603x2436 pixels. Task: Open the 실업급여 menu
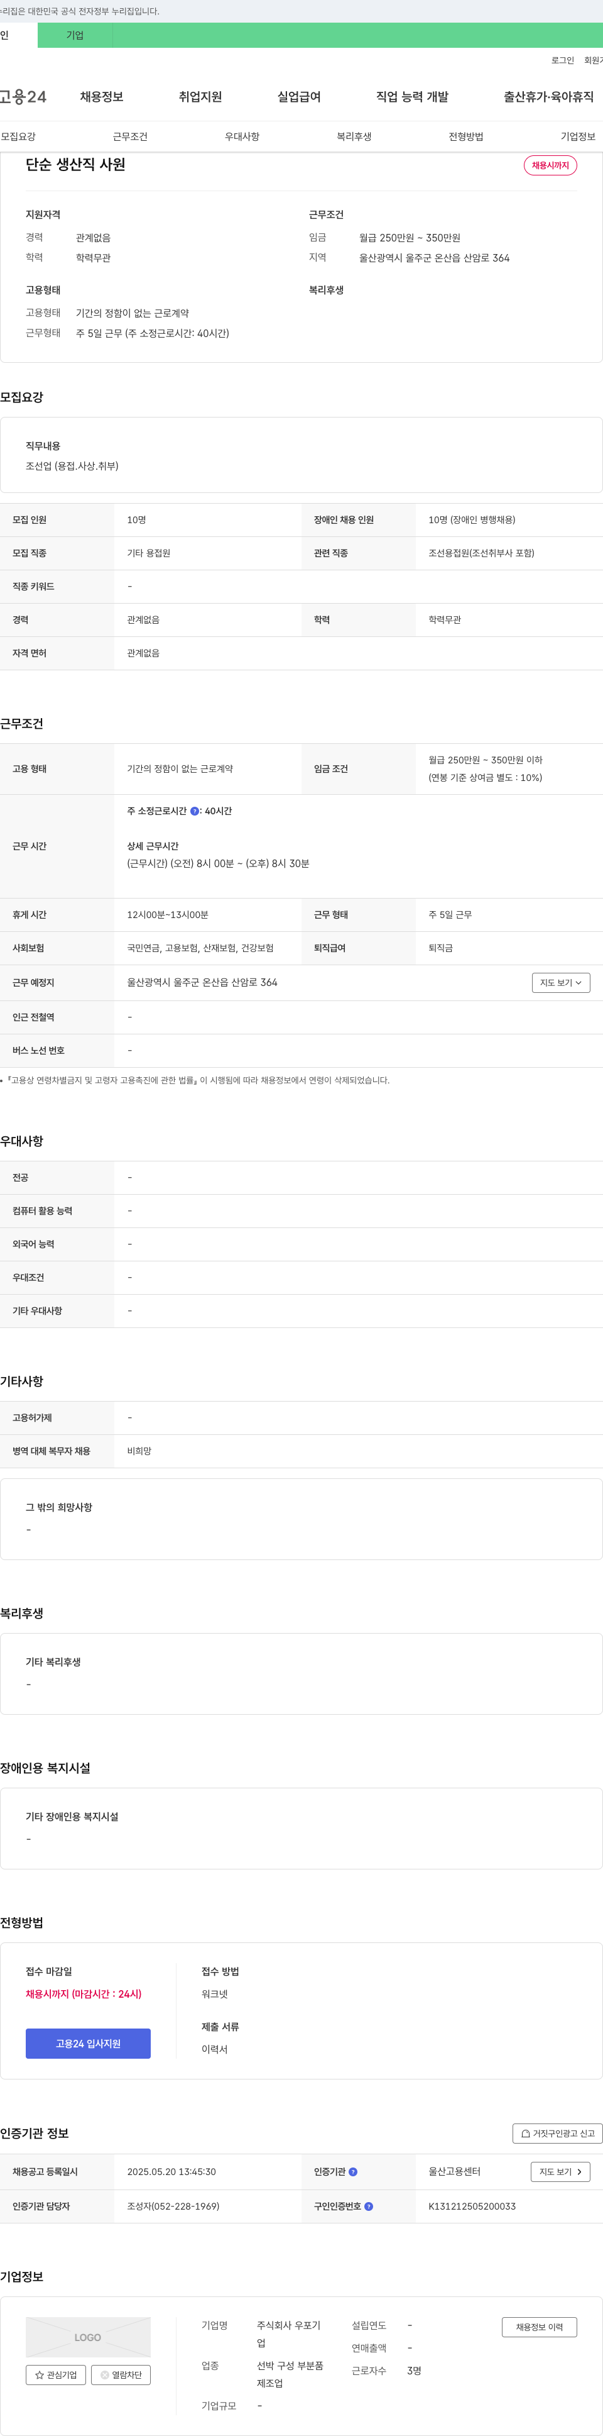pos(298,96)
